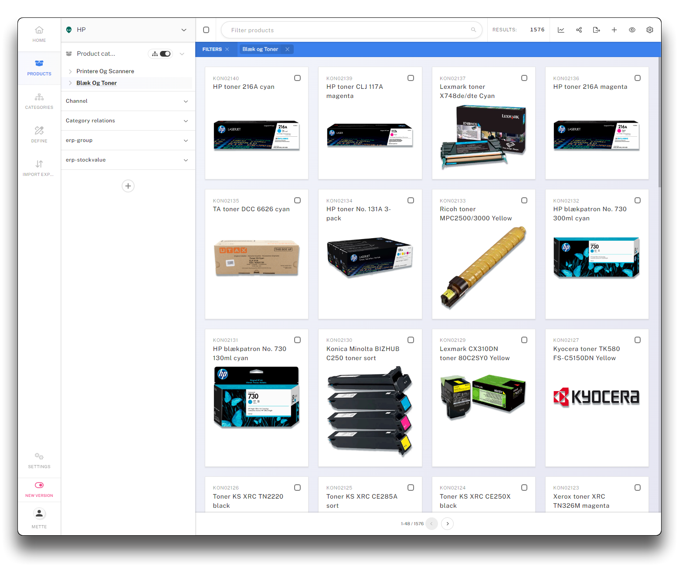Open the settings gear in top toolbar
The image size is (679, 567).
[x=649, y=30]
